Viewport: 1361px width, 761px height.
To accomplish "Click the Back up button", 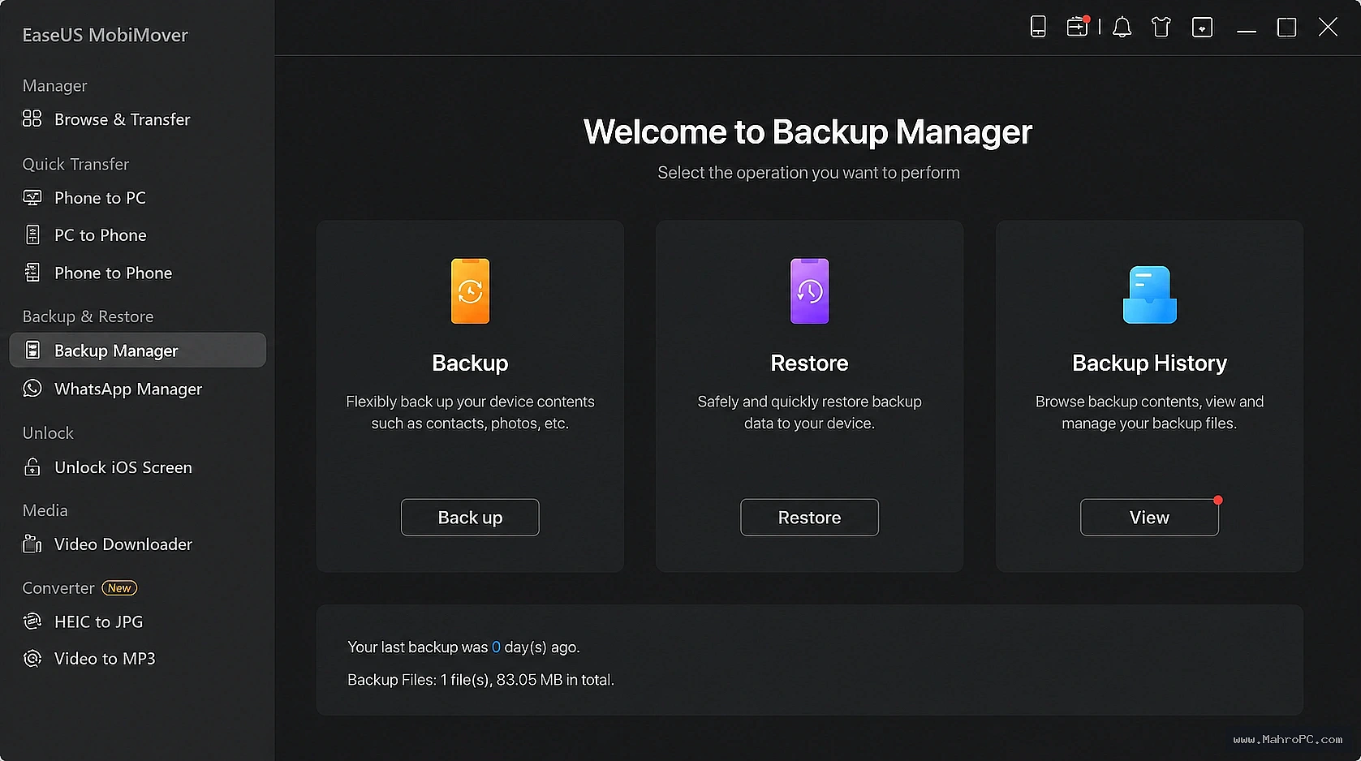I will (470, 517).
